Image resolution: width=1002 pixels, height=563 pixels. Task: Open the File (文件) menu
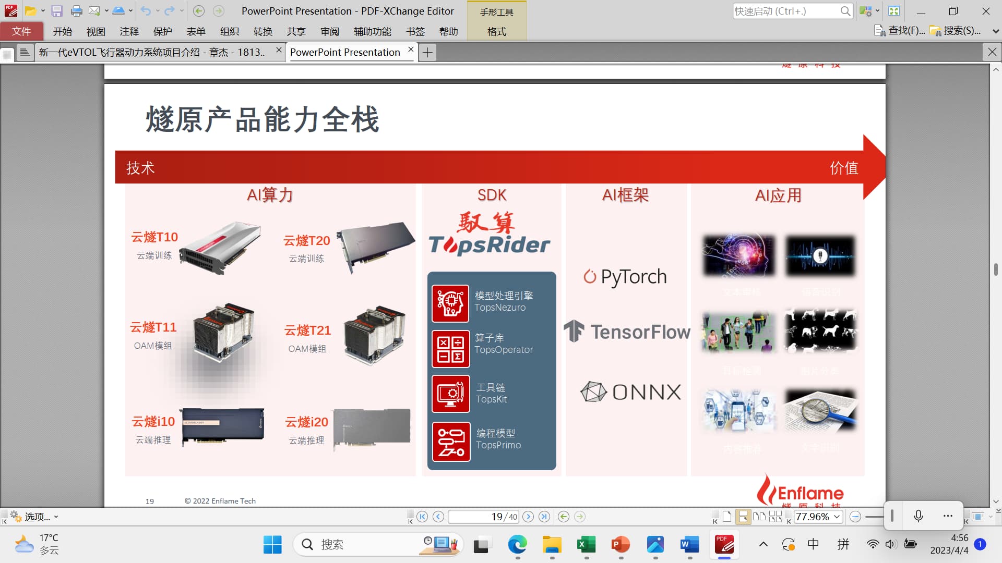click(21, 31)
